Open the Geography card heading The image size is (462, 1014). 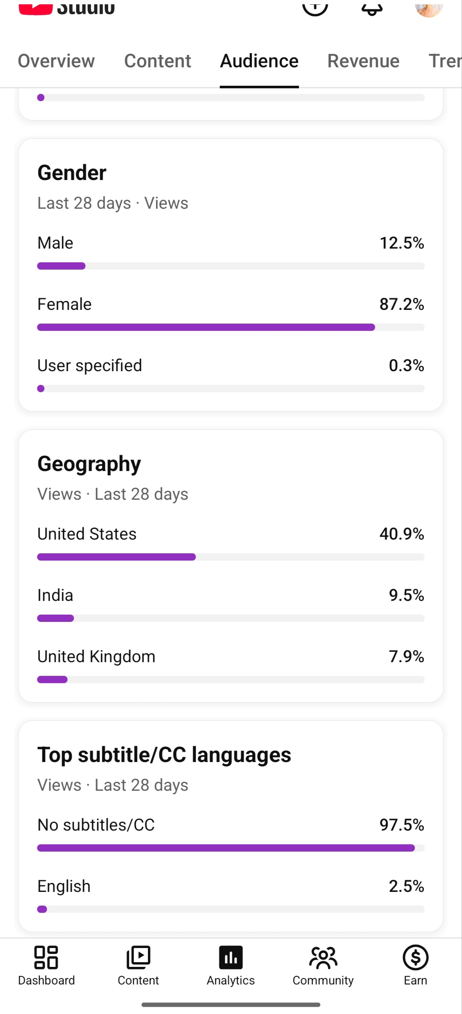pos(89,464)
